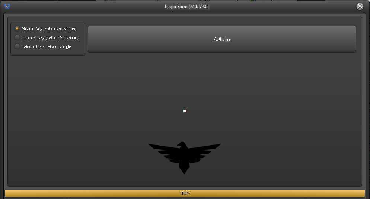Close the Login Form window
The image size is (370, 199).
(x=360, y=6)
